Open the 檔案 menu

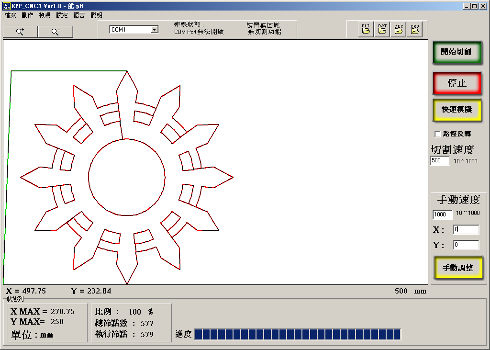pos(11,15)
